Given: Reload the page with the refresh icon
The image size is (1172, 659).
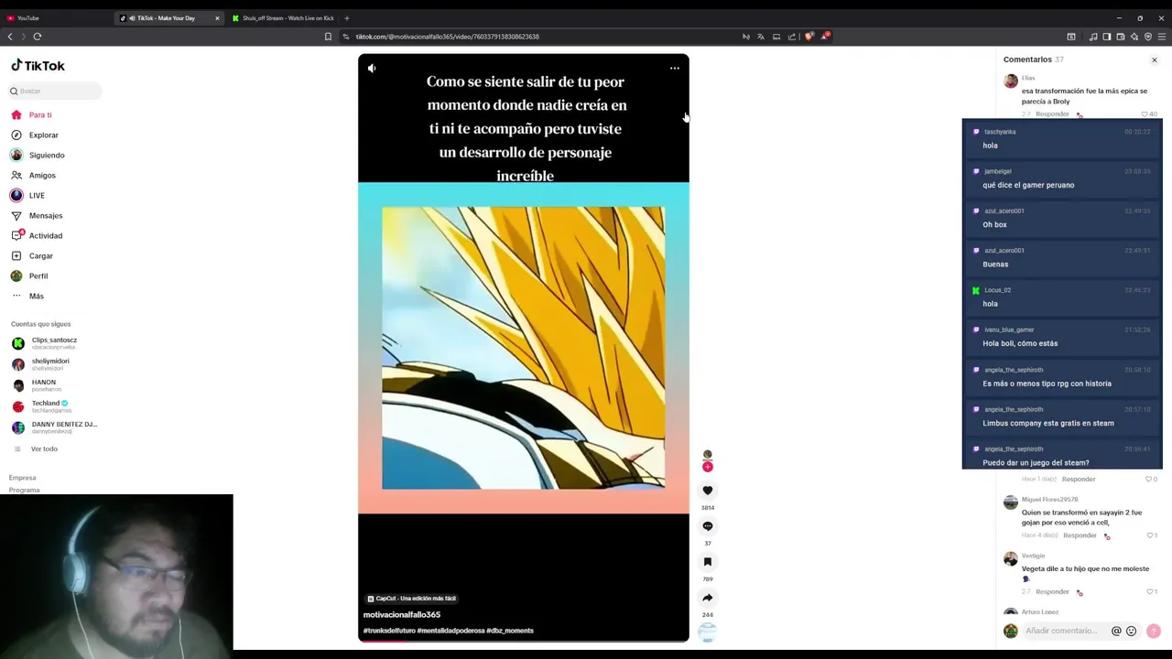Looking at the screenshot, I should point(38,37).
